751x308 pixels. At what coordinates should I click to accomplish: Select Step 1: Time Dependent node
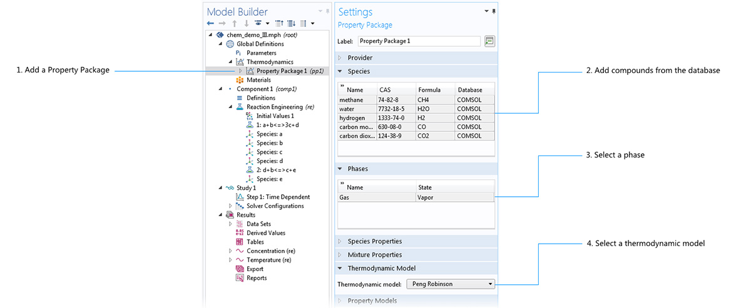point(278,197)
